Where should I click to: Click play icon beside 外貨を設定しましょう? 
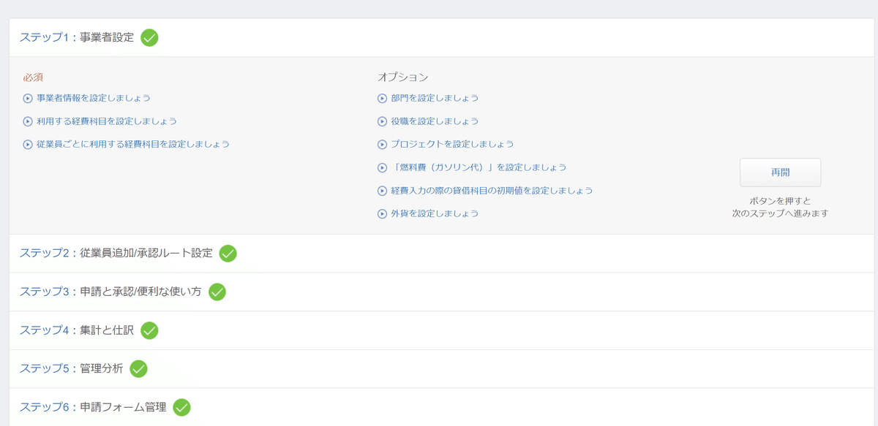coord(382,214)
